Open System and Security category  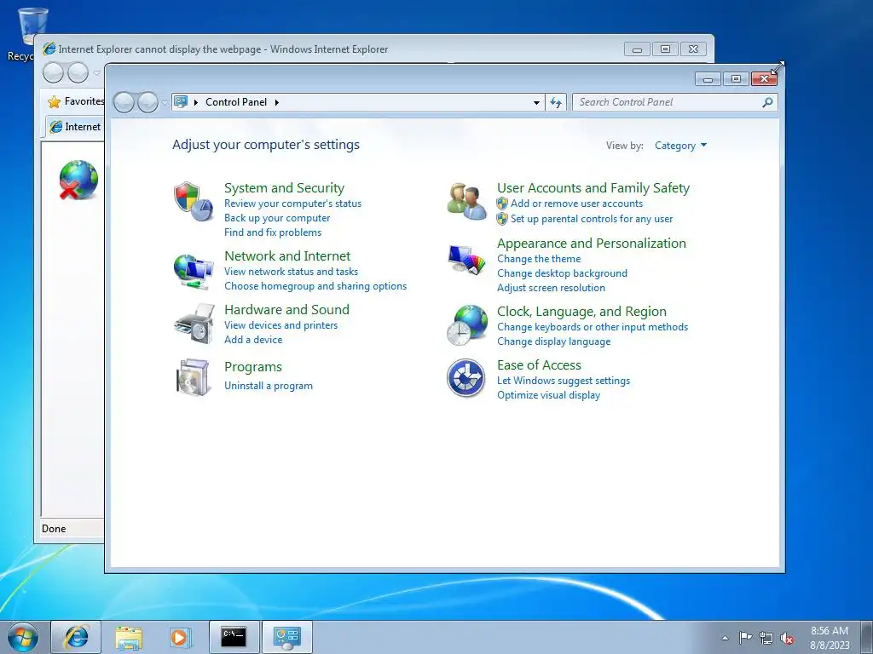[x=284, y=188]
